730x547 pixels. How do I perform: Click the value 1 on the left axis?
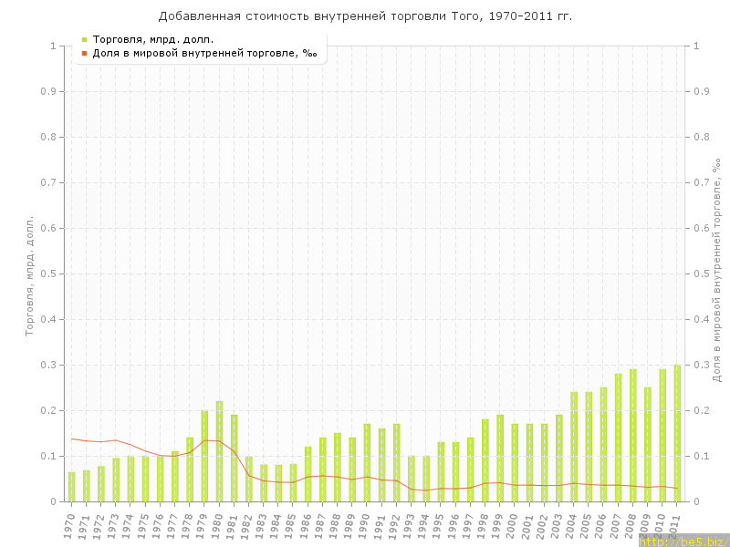(53, 46)
